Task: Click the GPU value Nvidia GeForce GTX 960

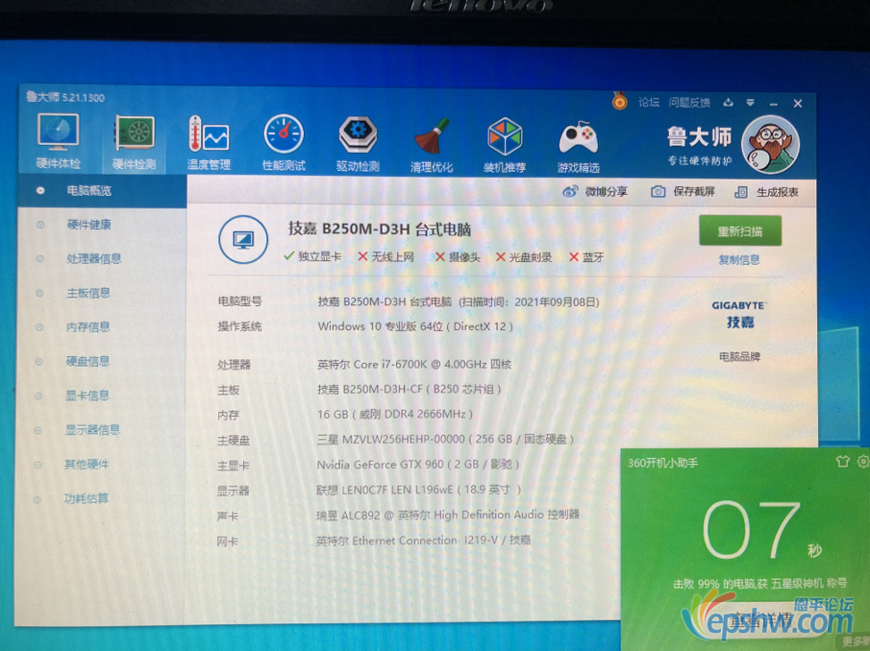Action: tap(418, 465)
